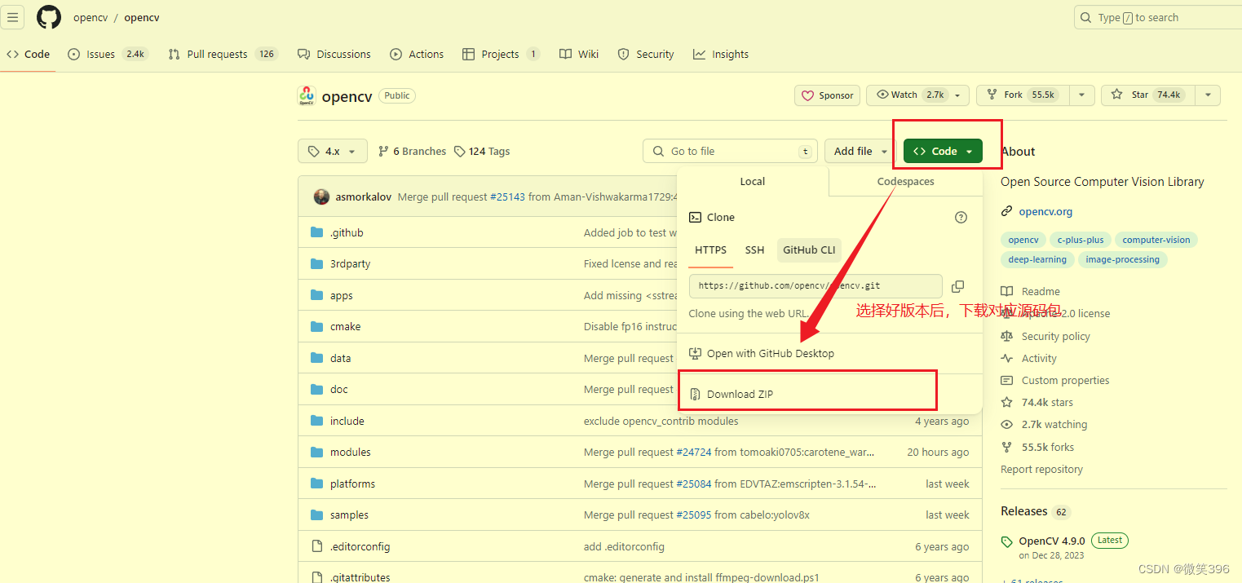
Task: Click the computer-vision topic tag
Action: 1156,240
